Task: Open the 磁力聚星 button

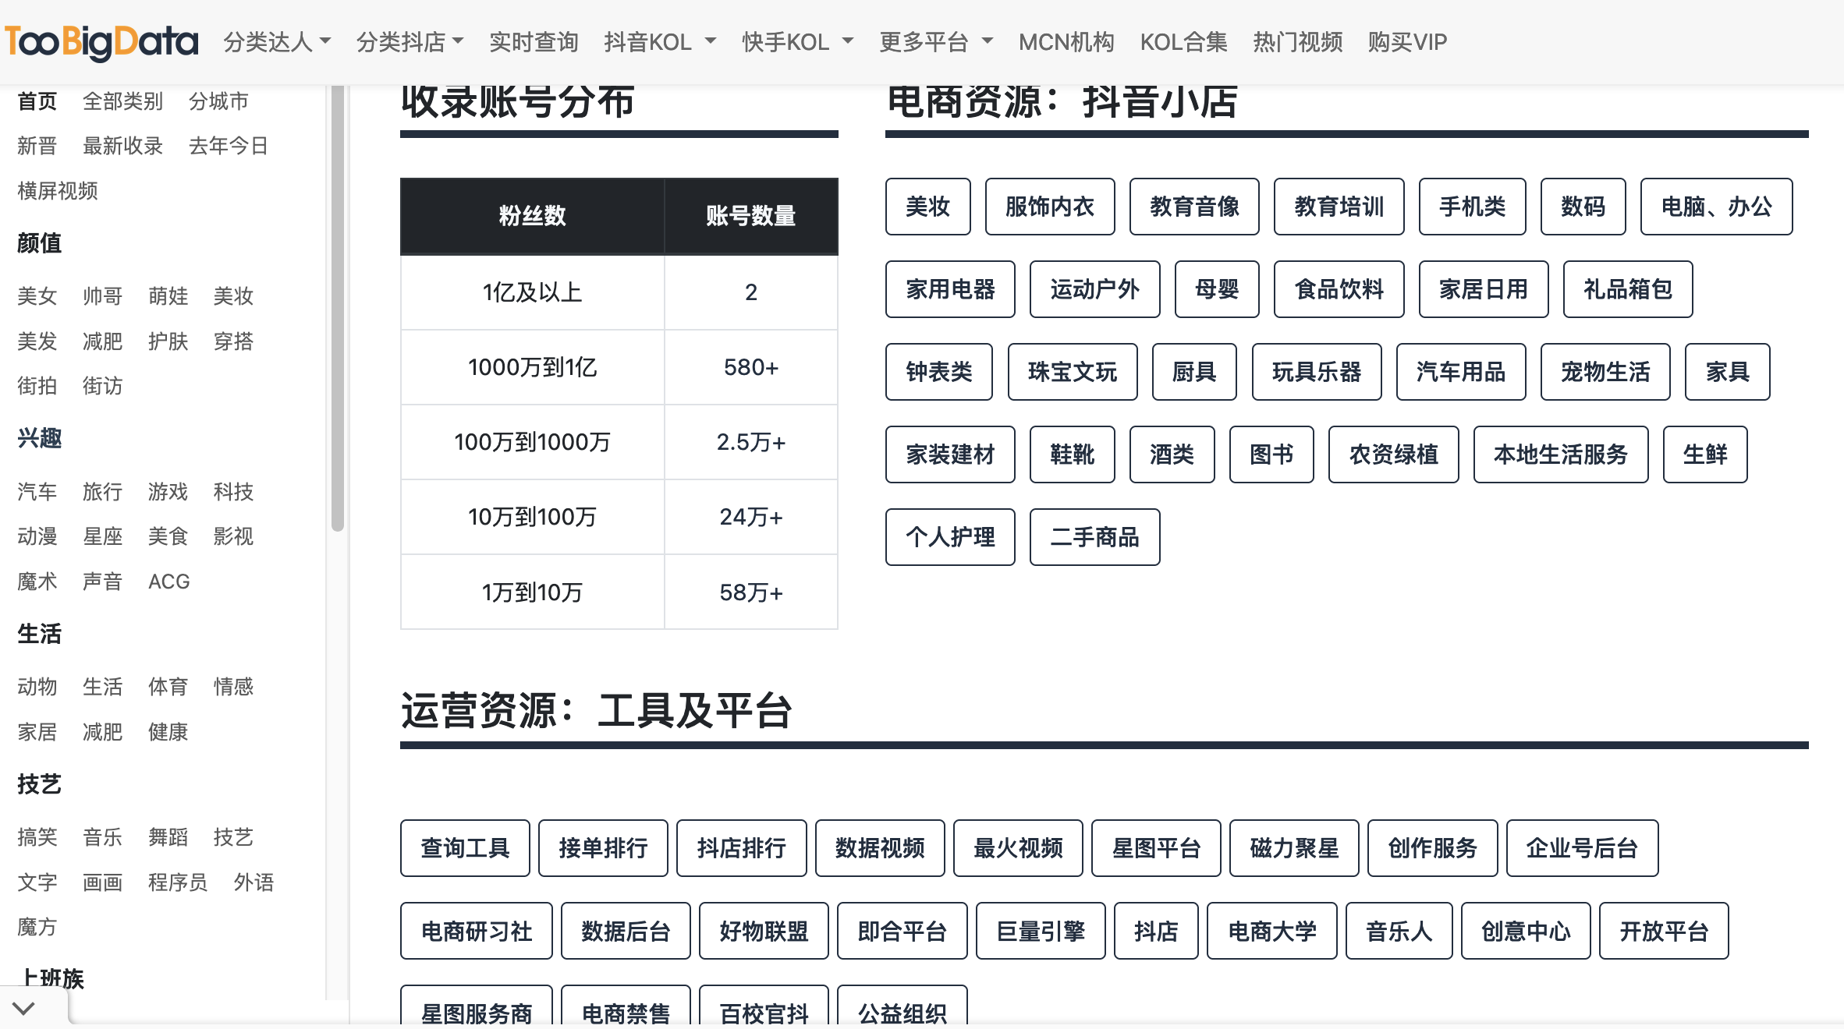Action: coord(1294,848)
